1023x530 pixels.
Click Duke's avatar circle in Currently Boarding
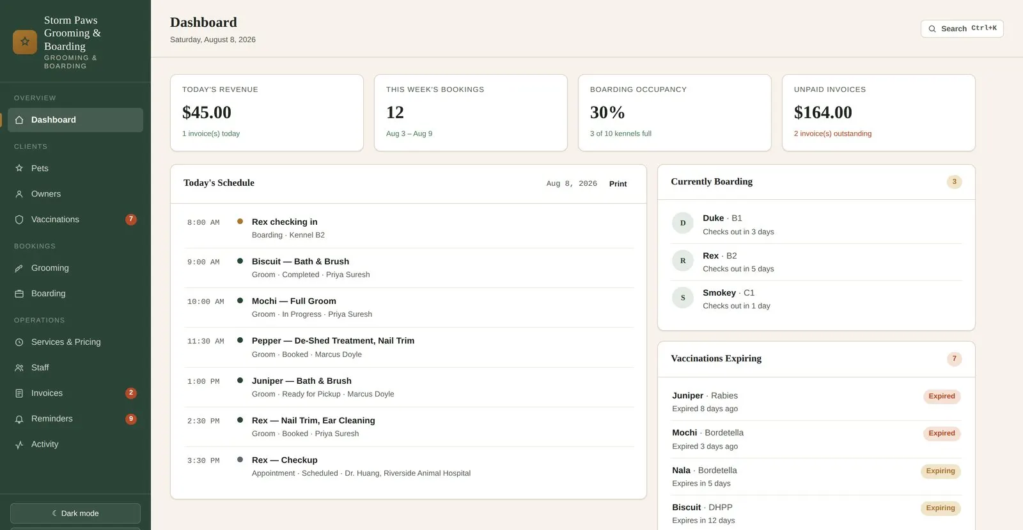[683, 223]
